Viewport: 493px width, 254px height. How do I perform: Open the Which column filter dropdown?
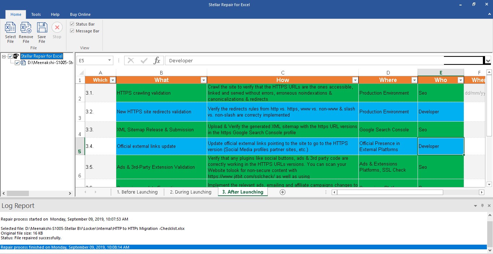click(x=113, y=80)
